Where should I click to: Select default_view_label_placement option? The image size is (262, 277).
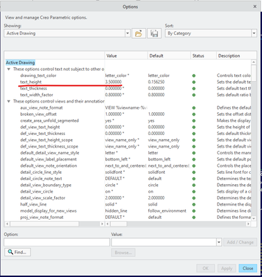coord(48,159)
